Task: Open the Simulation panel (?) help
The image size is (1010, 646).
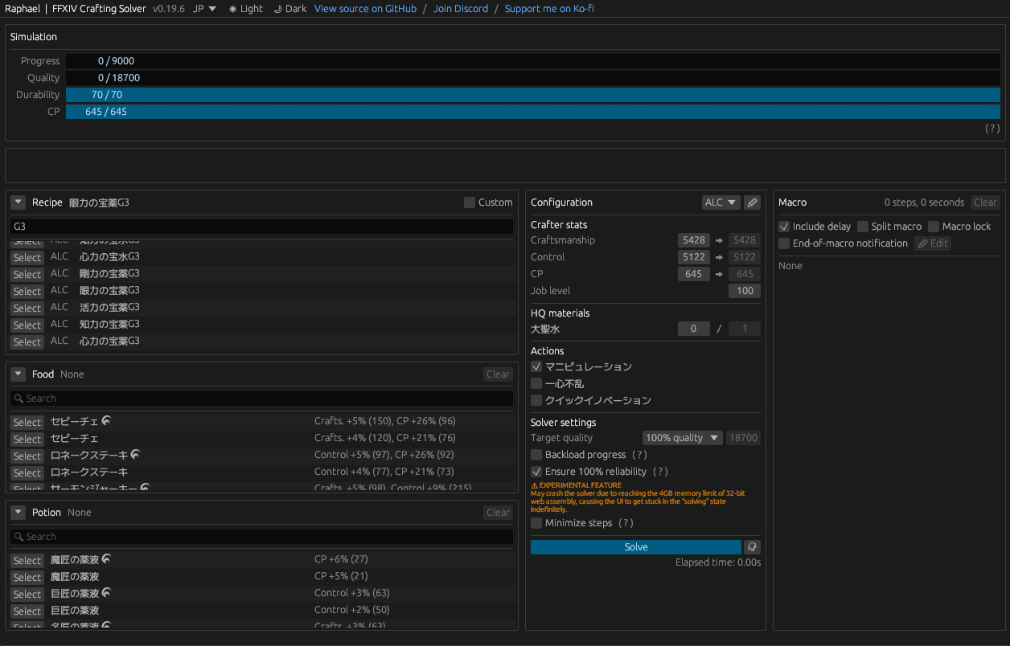Action: (x=992, y=129)
